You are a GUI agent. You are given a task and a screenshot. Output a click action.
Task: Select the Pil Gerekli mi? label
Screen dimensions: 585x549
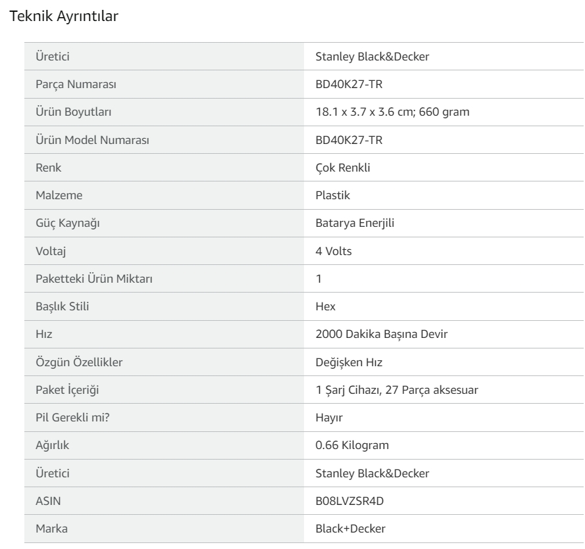coord(72,418)
